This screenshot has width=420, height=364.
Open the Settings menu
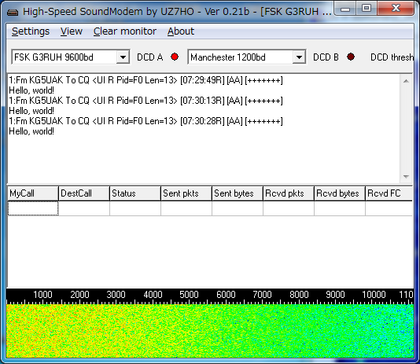[31, 31]
